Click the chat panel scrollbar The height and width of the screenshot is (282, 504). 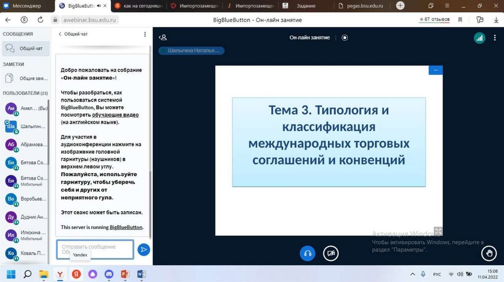tap(150, 204)
